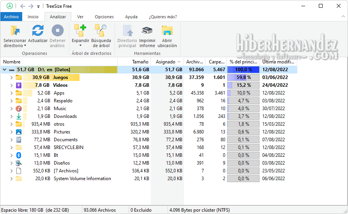Click the 15,2 % bar for Videos
This screenshot has width=348, height=214.
click(x=243, y=85)
